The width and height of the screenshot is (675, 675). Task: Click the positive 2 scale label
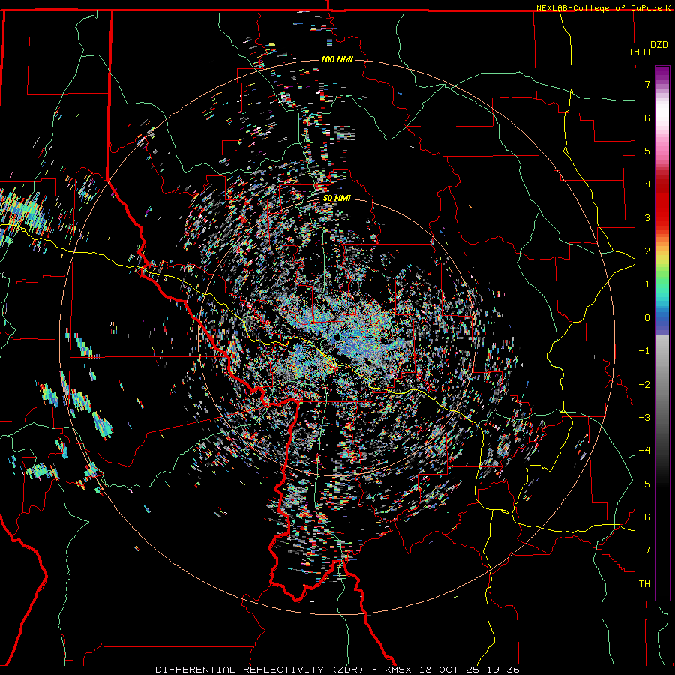pyautogui.click(x=647, y=251)
